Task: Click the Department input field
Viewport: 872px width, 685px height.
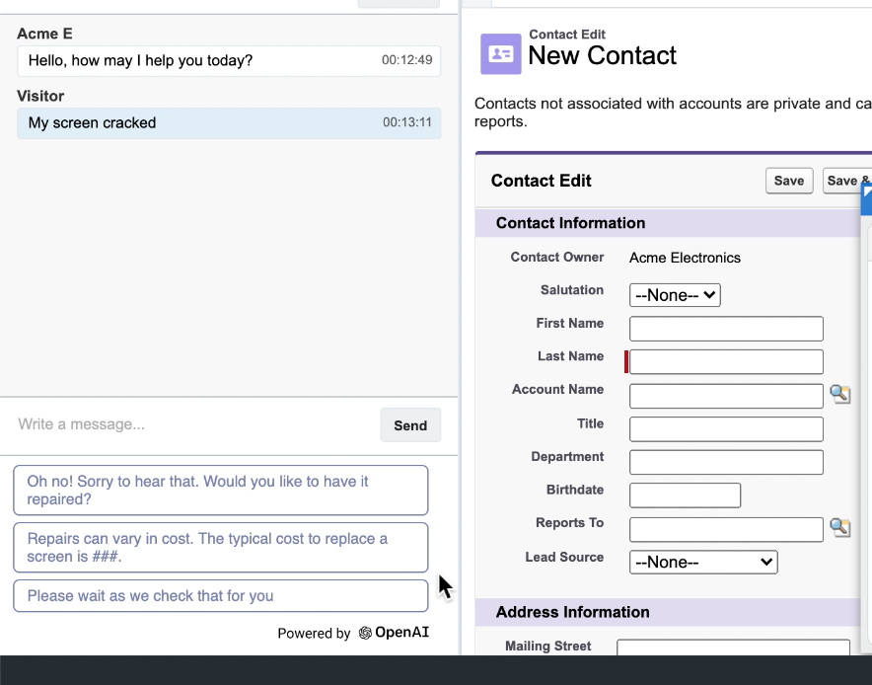Action: [x=726, y=462]
